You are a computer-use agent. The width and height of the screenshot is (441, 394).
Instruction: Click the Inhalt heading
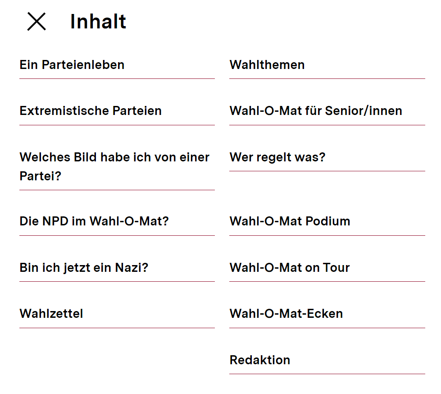point(98,22)
